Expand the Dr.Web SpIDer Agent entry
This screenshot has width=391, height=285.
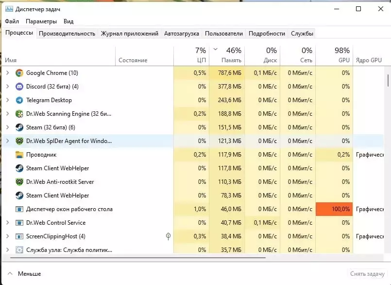[7, 141]
